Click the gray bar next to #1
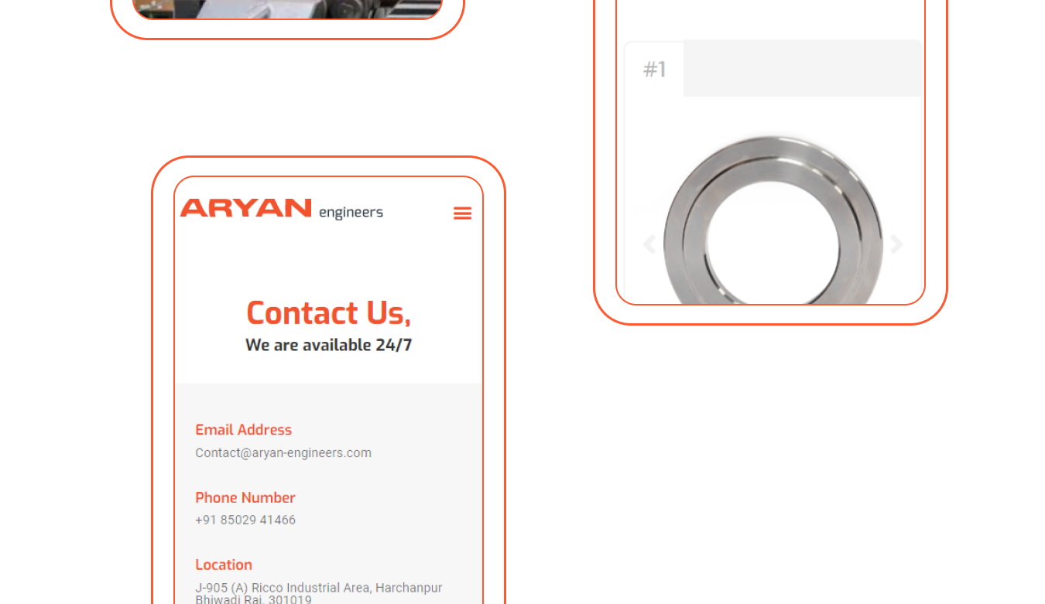1045x604 pixels. [802, 68]
